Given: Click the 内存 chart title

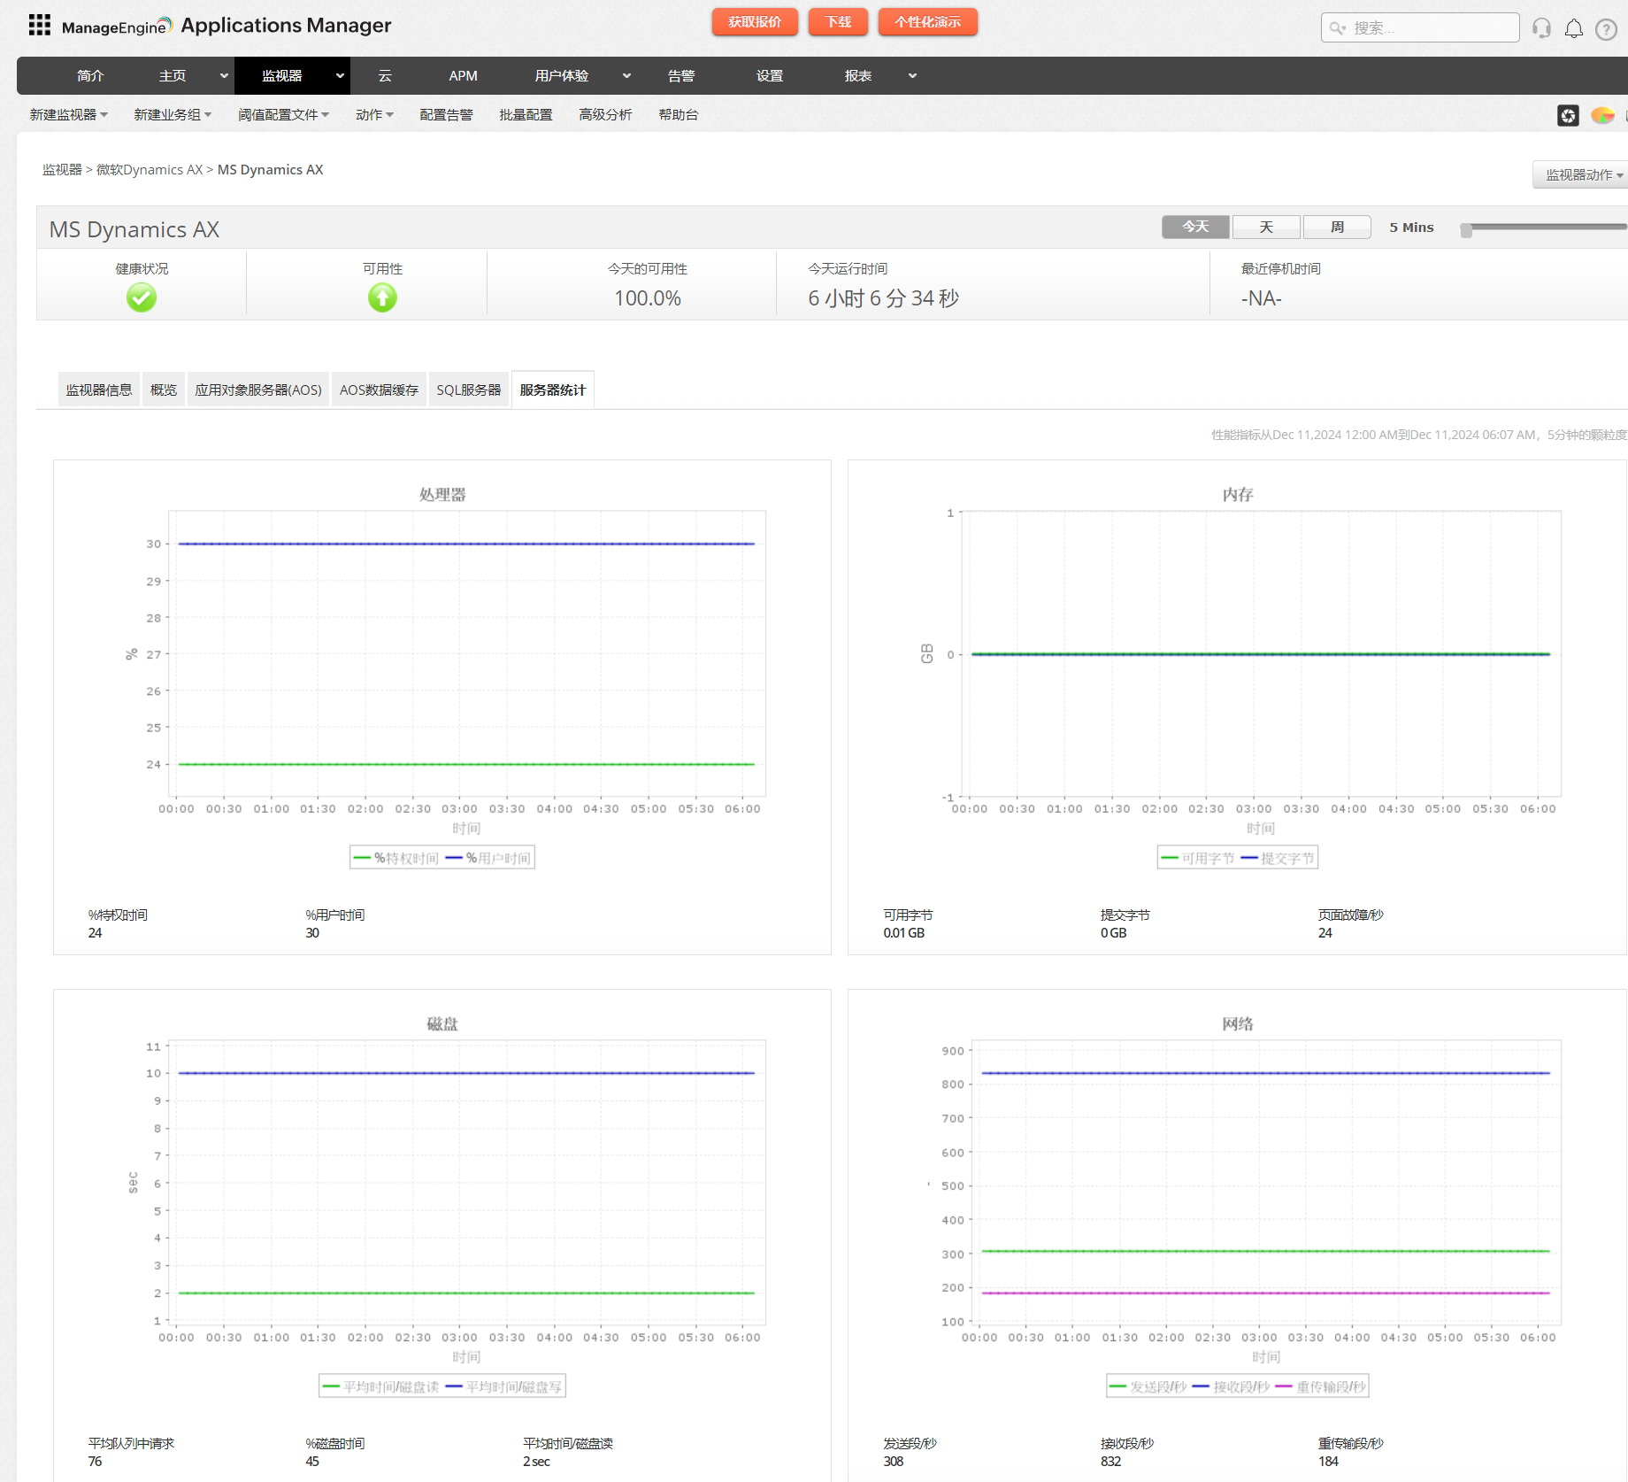Looking at the screenshot, I should coord(1238,495).
